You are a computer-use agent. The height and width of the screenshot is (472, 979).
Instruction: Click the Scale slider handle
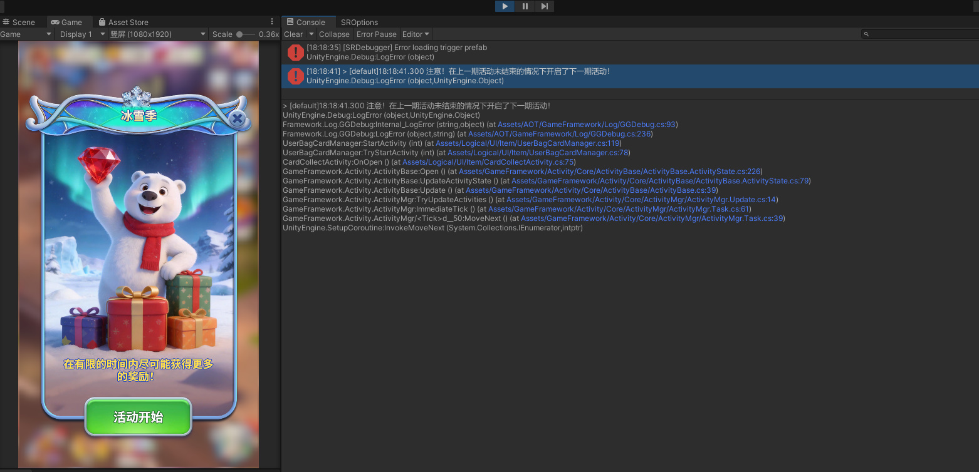coord(239,34)
